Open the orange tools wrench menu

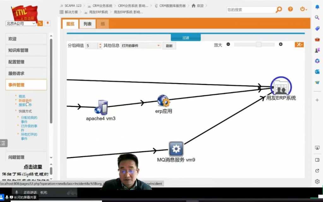(299, 45)
